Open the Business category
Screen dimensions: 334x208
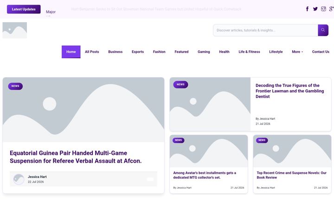pos(115,52)
